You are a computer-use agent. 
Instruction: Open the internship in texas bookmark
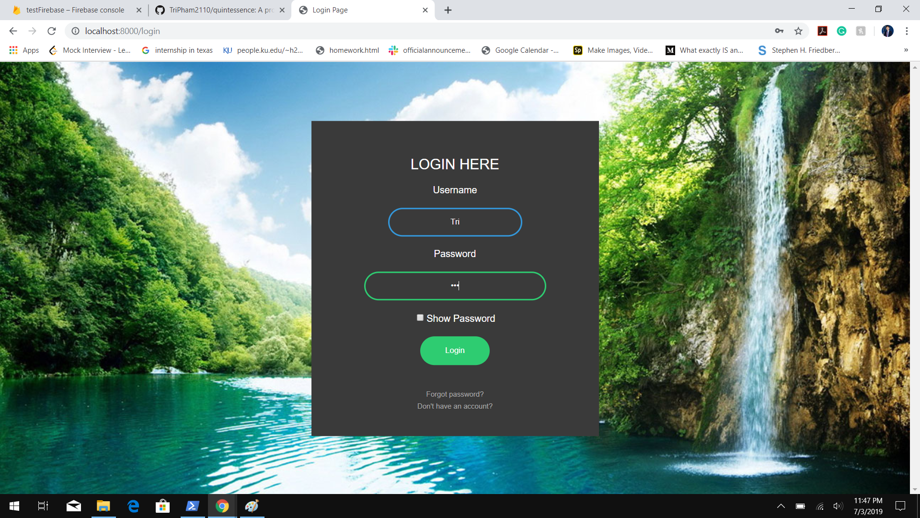(177, 50)
